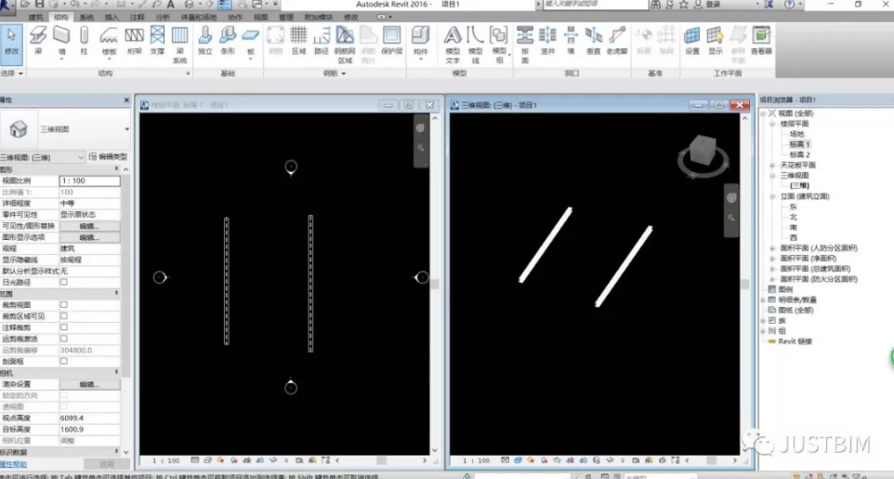Select 标高 2 in project browser
894x479 pixels.
[x=799, y=154]
